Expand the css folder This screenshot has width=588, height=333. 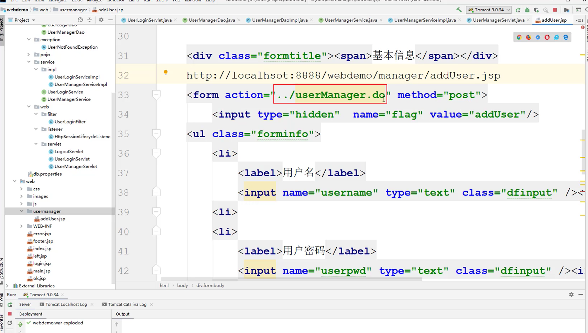tap(22, 189)
